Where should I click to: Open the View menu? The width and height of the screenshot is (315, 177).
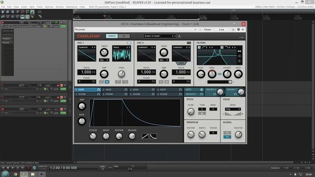pos(16,7)
